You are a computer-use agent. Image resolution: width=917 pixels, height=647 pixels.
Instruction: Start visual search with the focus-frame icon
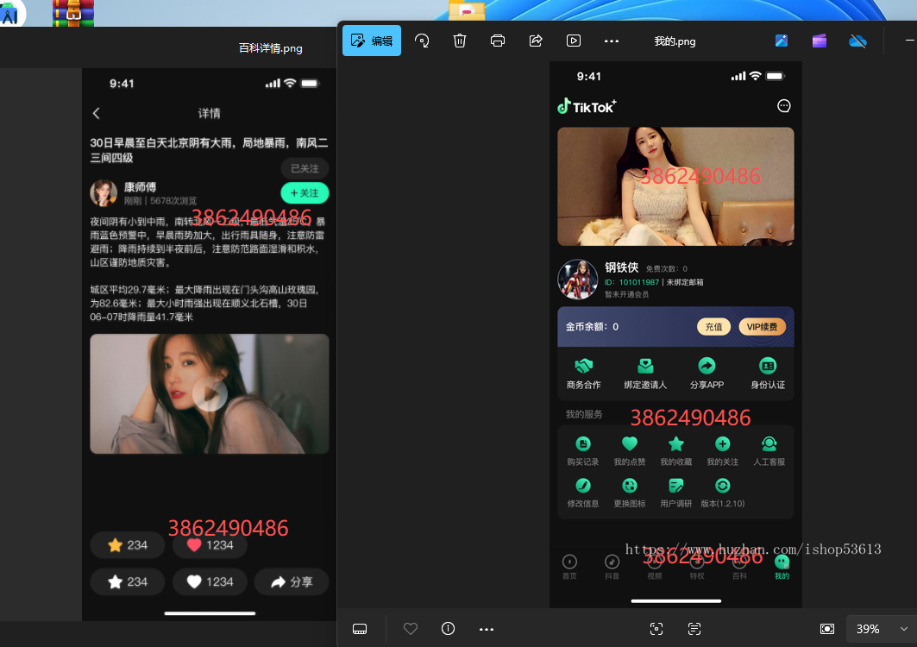coord(656,629)
